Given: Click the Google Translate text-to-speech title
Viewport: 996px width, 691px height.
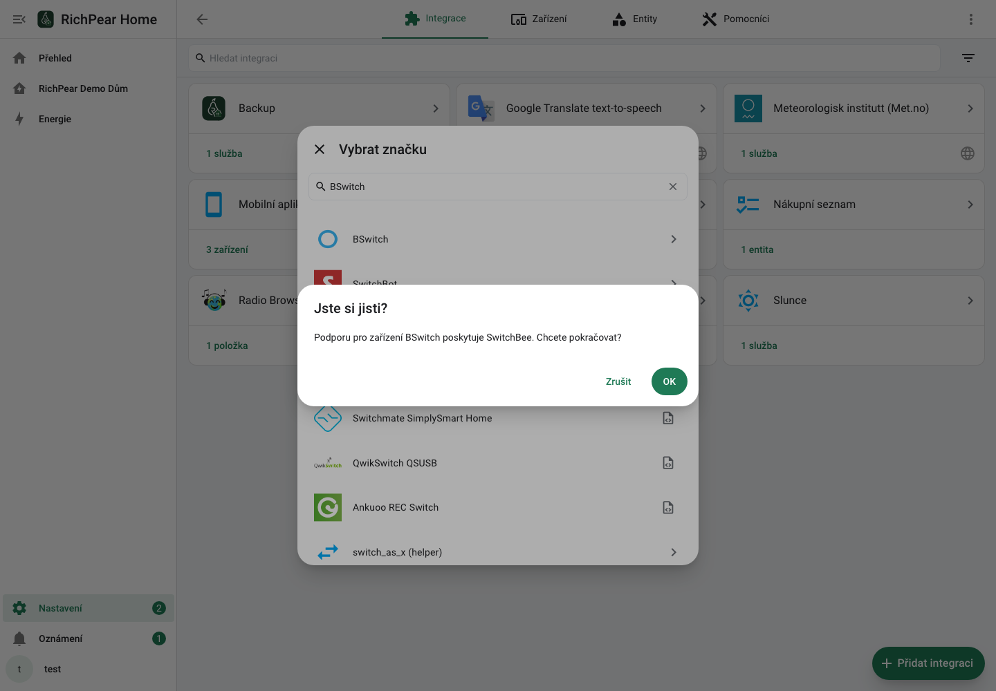Looking at the screenshot, I should click(x=584, y=108).
